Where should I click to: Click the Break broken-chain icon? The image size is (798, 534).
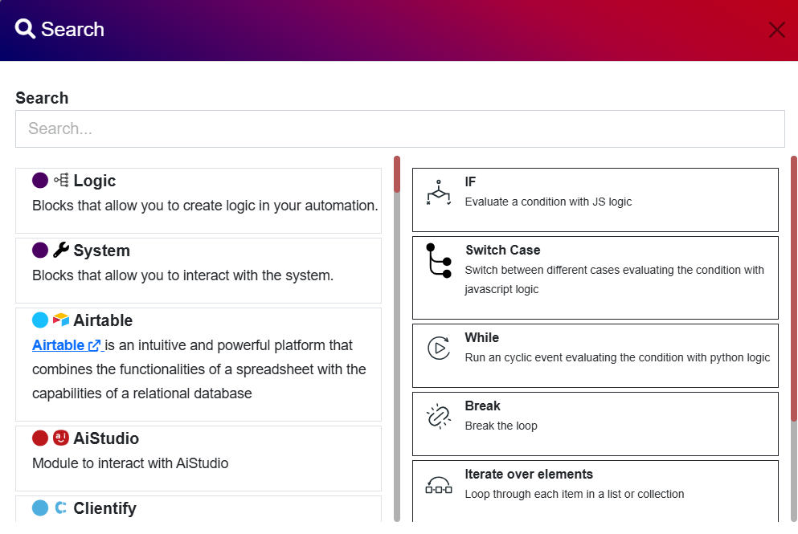point(438,416)
